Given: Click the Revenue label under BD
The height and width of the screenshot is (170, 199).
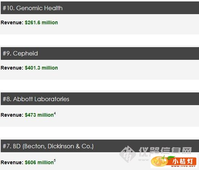Looking at the screenshot, I should (12, 162).
